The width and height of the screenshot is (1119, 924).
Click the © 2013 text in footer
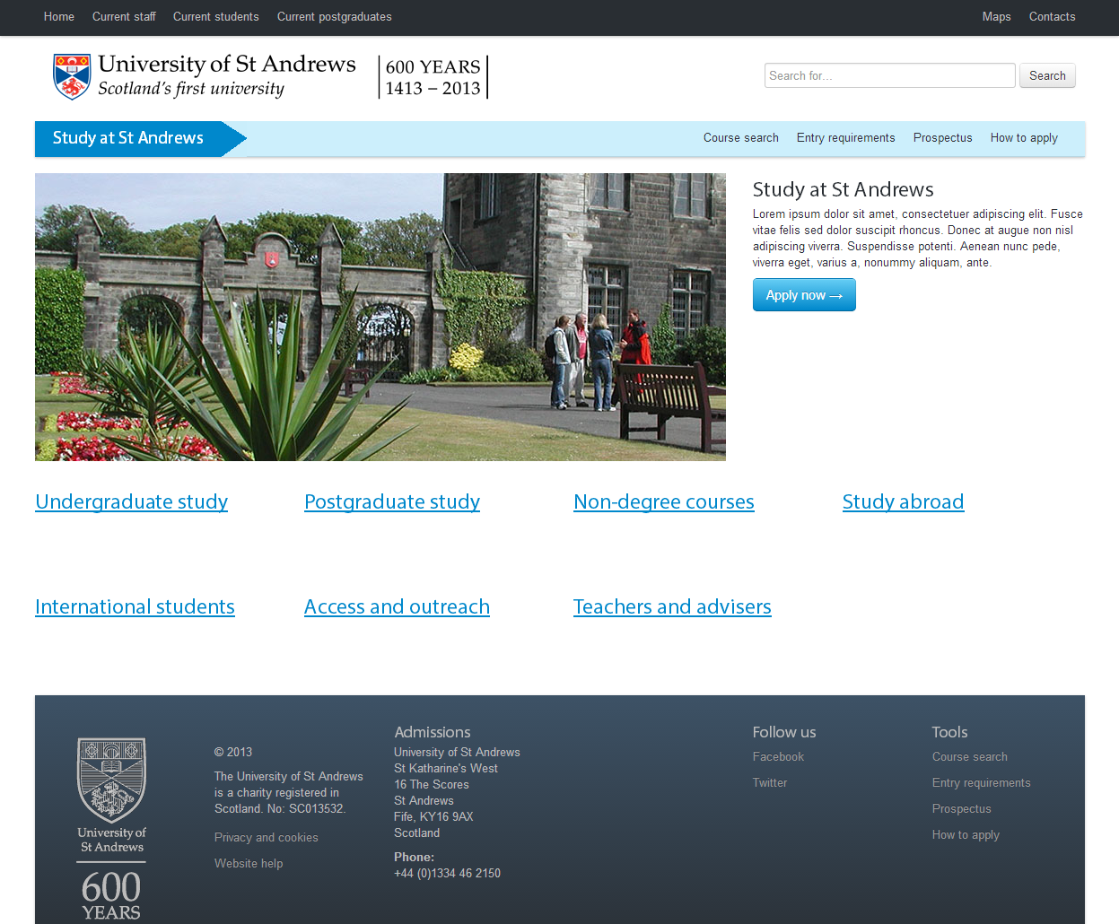click(233, 753)
